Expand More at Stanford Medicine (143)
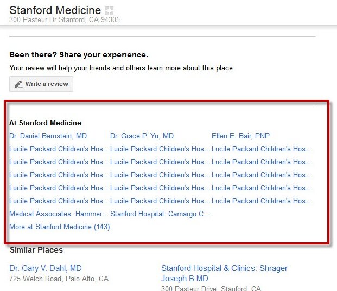The height and width of the screenshot is (291, 337). tap(60, 227)
